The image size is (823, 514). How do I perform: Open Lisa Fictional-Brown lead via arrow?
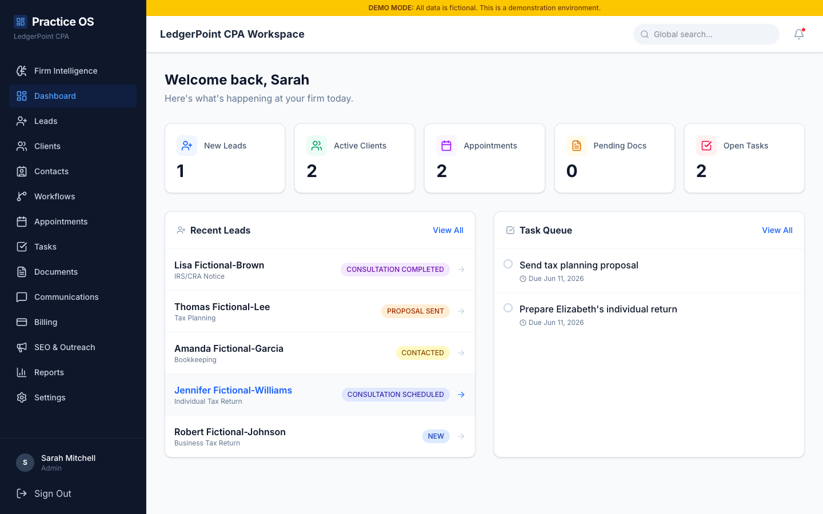tap(461, 270)
